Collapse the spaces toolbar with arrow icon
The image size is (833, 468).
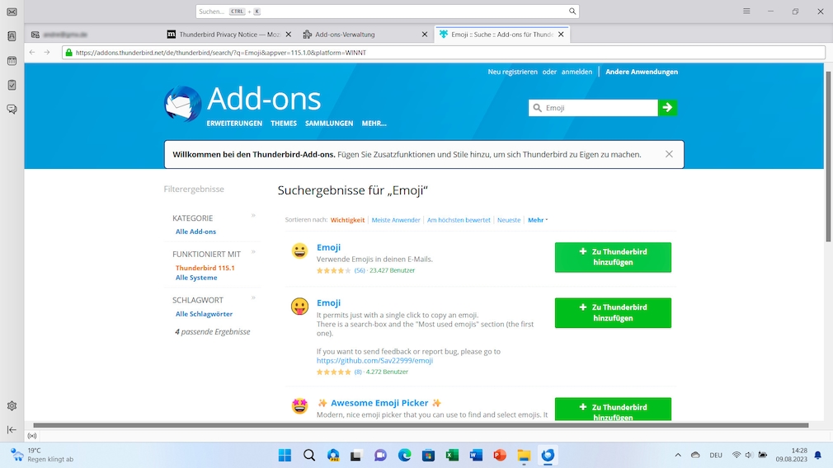12,429
